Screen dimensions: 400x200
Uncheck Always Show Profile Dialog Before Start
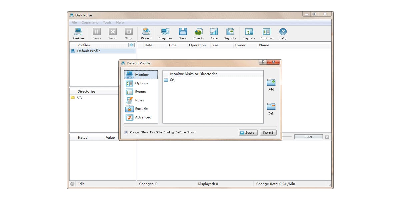[x=126, y=132]
